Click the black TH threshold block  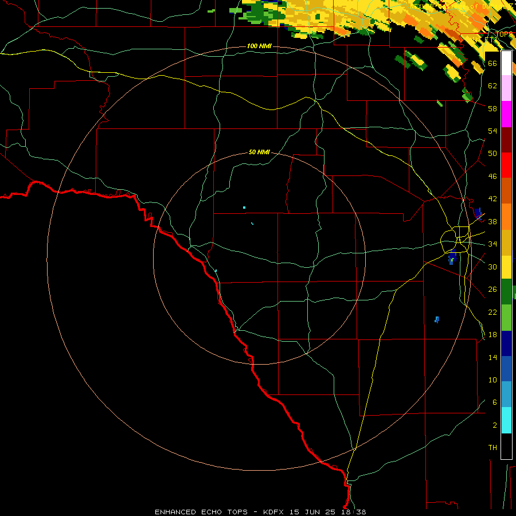pos(506,446)
